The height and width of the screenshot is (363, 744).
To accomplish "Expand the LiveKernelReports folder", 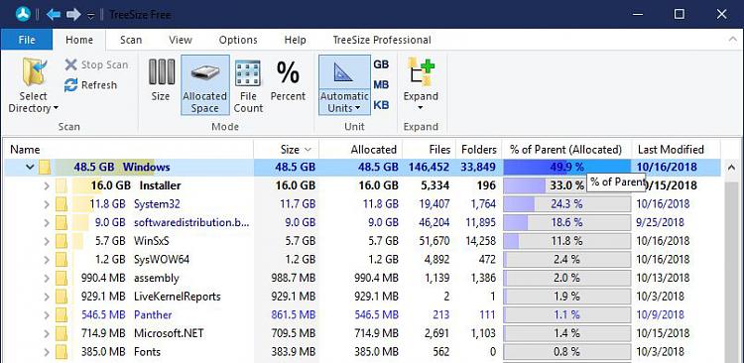I will coord(46,297).
